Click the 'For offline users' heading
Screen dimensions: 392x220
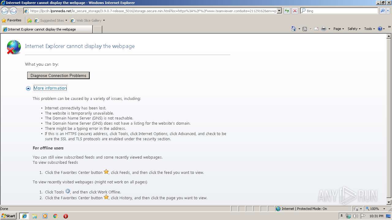pos(48,148)
